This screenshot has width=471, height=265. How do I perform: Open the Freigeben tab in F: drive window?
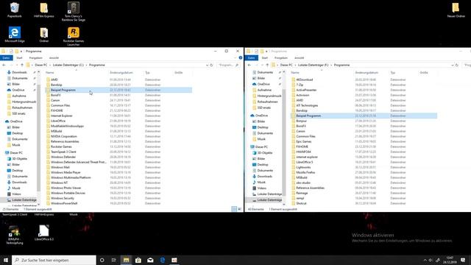281,57
